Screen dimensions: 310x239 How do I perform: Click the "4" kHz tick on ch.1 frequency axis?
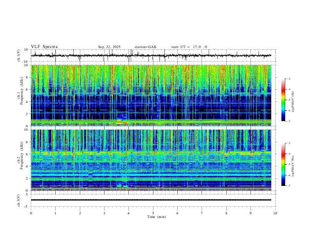tap(27, 102)
